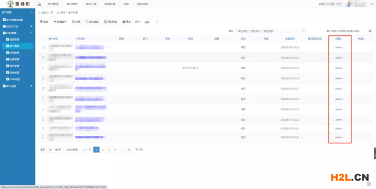Go to page 3 in pagination
The image size is (376, 189).
coord(109,149)
